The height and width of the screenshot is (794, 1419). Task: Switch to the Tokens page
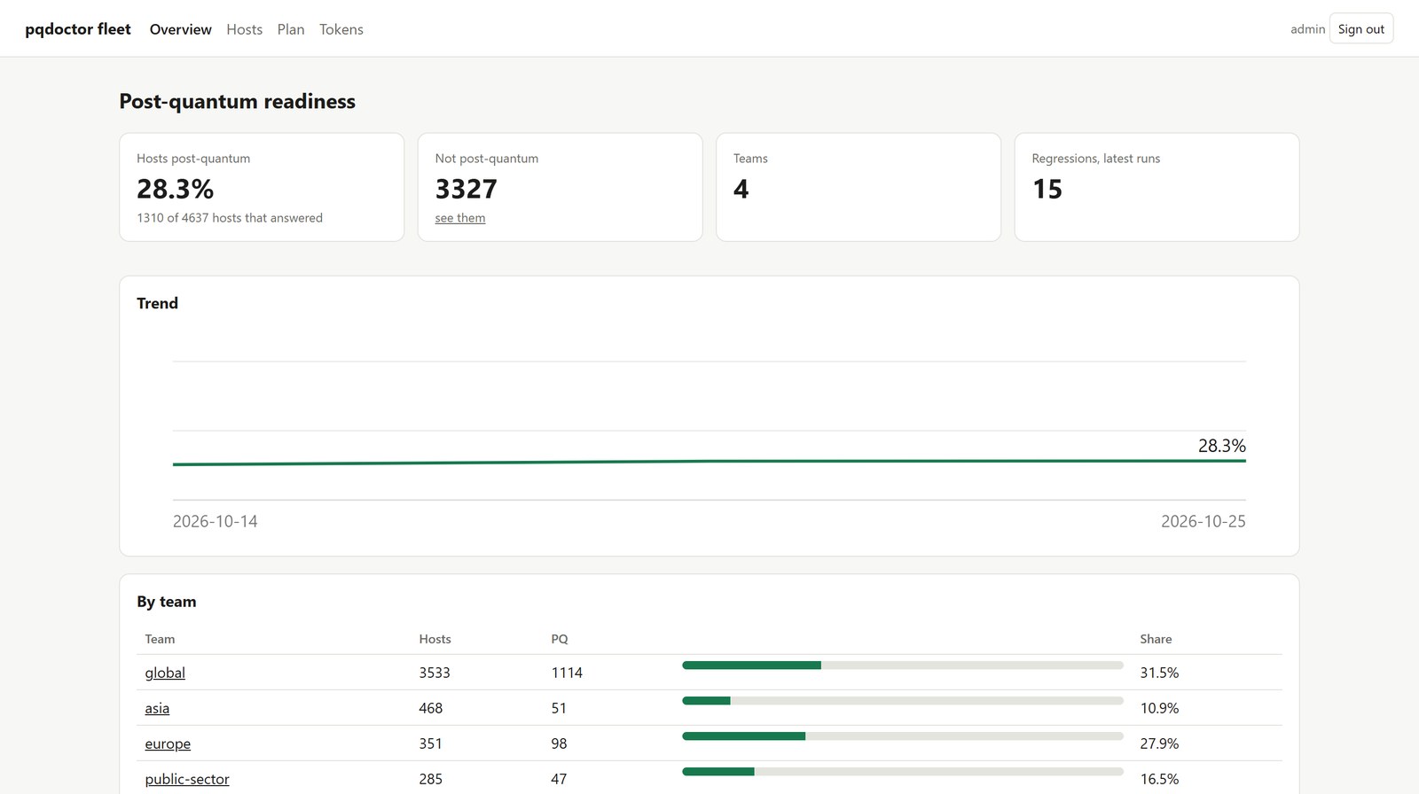tap(341, 29)
